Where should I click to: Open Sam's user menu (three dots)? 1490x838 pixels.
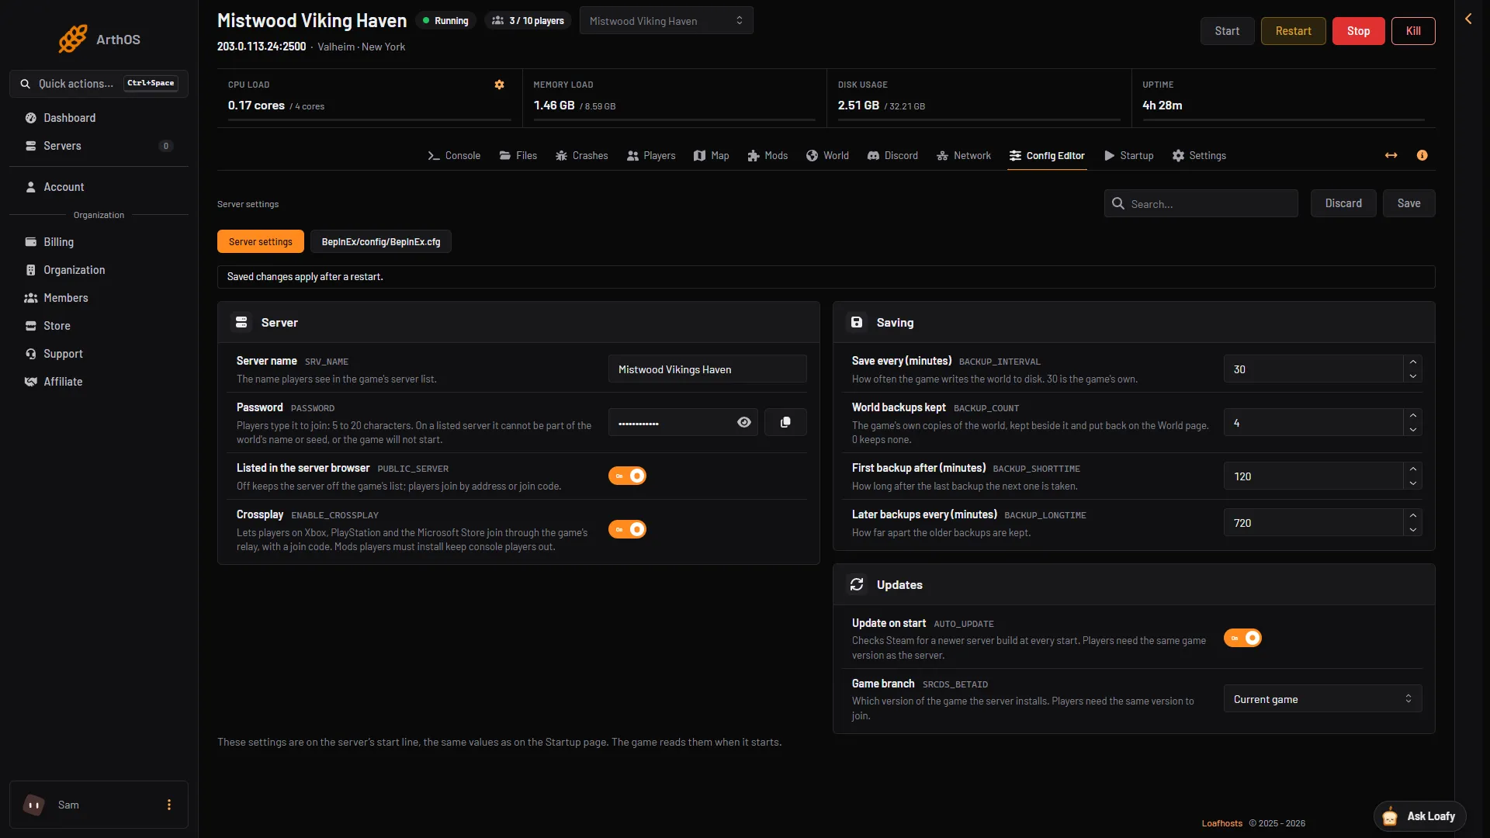click(x=169, y=805)
